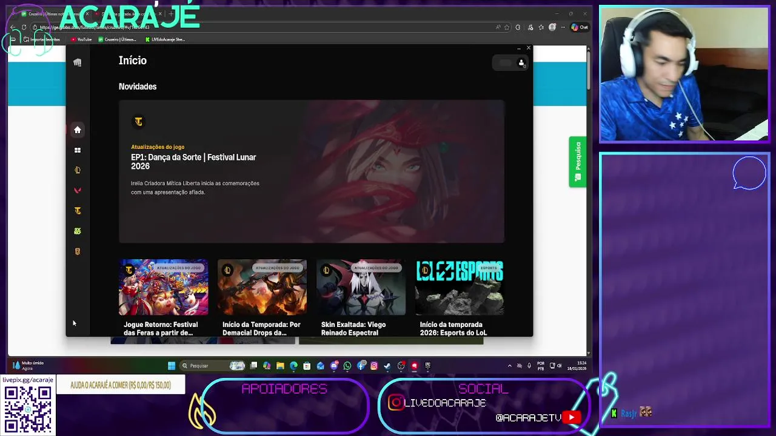Select the Valorant sidebar icon

tap(78, 190)
